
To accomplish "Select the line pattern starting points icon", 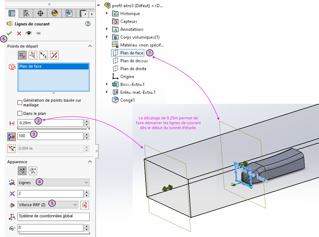I will [54, 55].
